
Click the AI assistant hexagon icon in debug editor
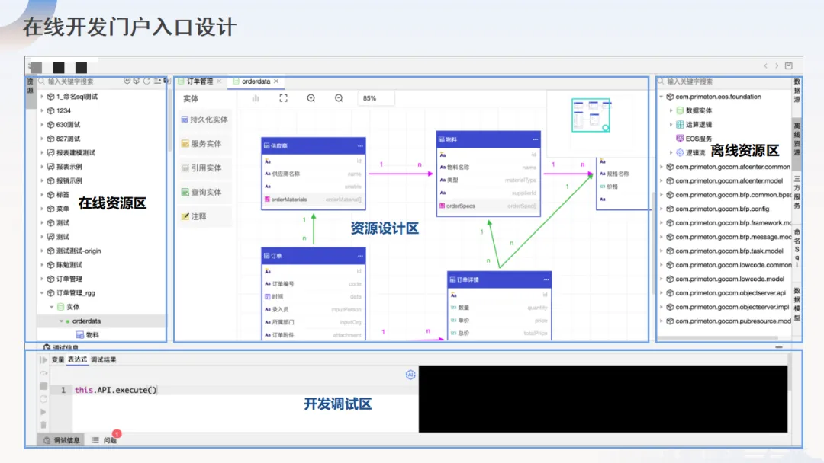pos(410,375)
